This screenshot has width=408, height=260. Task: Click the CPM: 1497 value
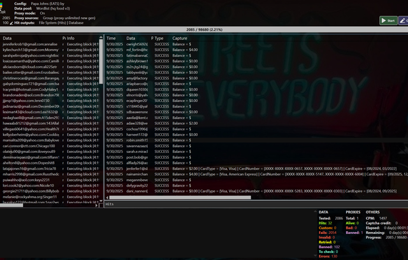[376, 219]
